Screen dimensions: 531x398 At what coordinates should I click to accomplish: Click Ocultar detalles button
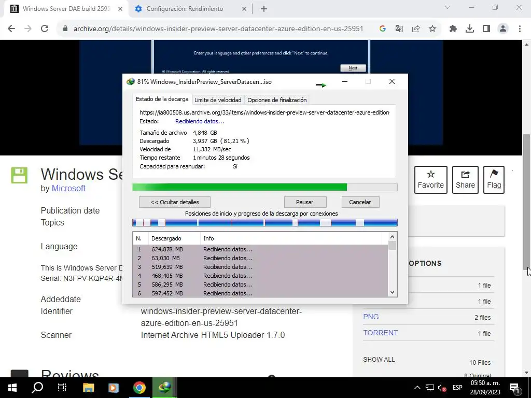[x=175, y=202]
